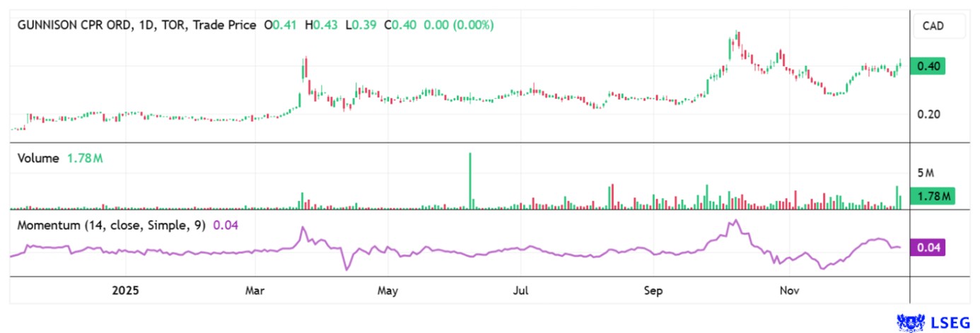The image size is (980, 333).
Task: Click the 5M volume axis label
Action: pos(926,174)
